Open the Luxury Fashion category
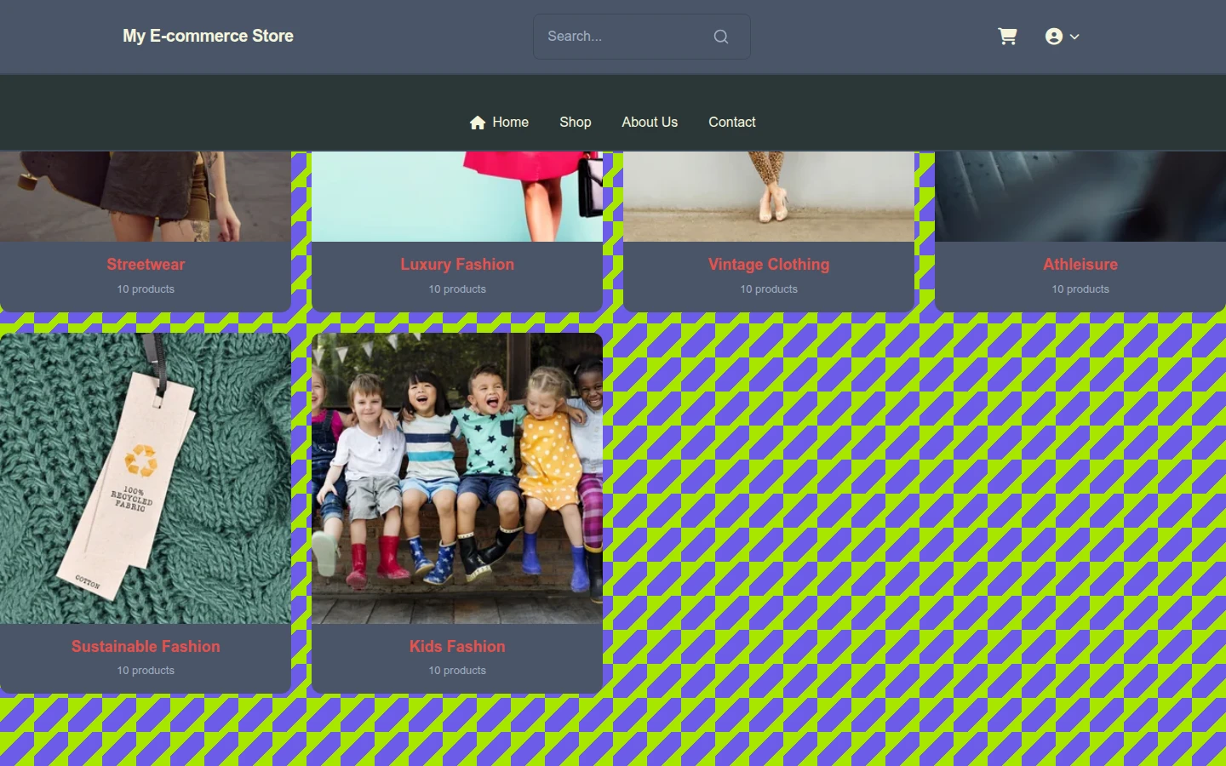 [457, 264]
